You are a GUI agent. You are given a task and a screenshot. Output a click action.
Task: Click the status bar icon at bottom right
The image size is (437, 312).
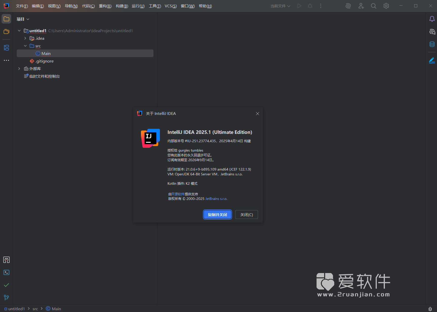tap(430, 309)
